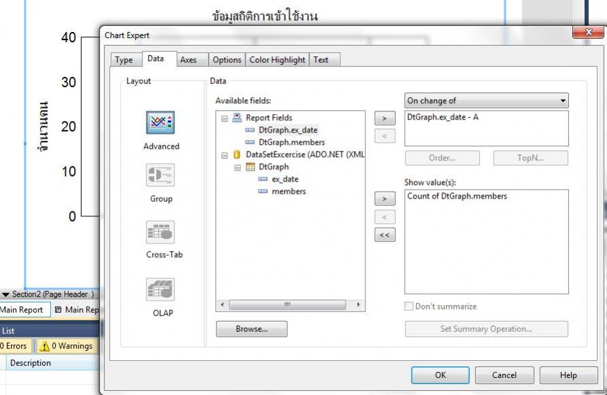Select the Group layout icon
607x395 pixels.
click(160, 175)
